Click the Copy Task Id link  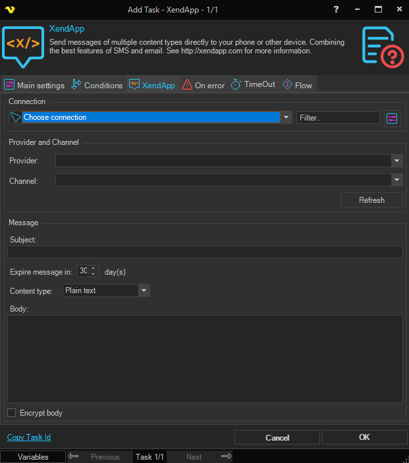[28, 437]
